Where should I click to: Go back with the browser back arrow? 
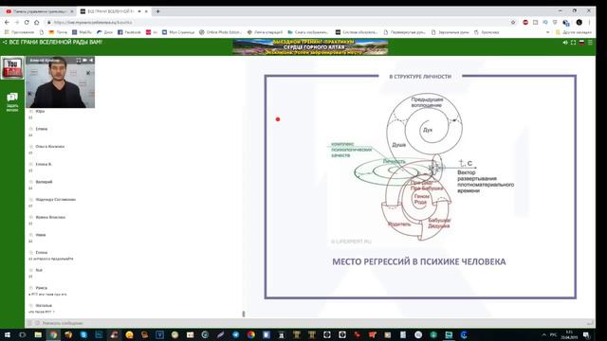point(7,23)
